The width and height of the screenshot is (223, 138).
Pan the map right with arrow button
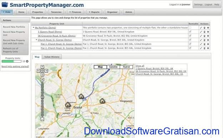pos(46,71)
